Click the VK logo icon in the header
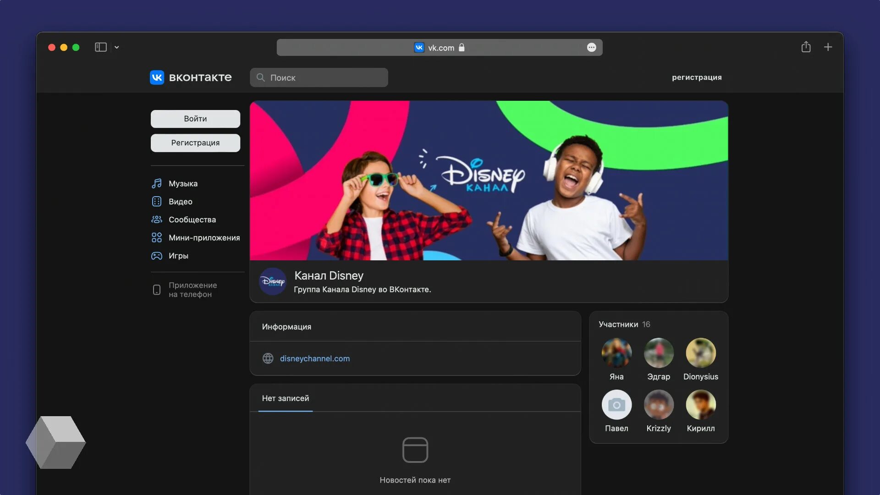This screenshot has width=880, height=495. point(157,77)
